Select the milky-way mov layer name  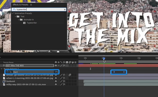tap(26, 84)
